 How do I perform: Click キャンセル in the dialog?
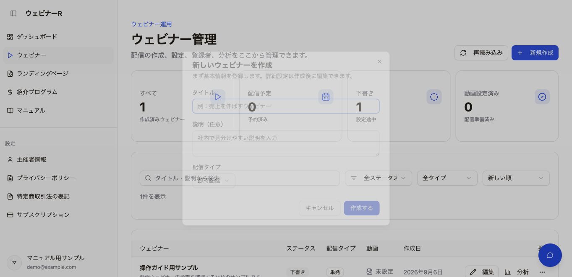point(320,208)
